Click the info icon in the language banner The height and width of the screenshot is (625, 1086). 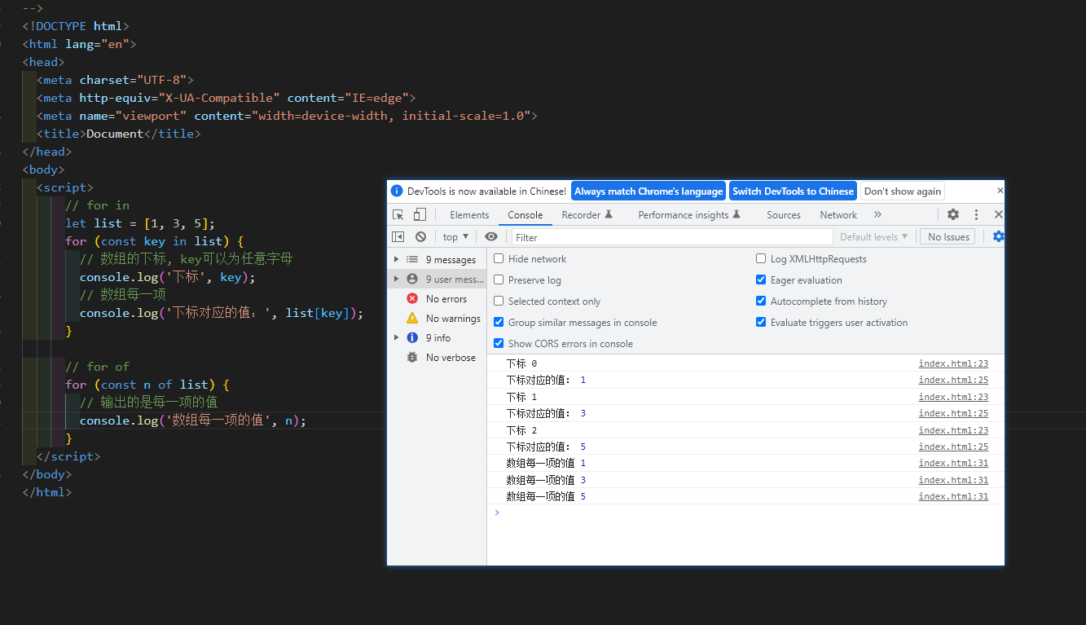click(x=397, y=191)
